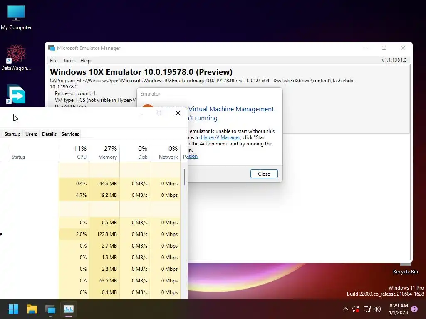This screenshot has width=426, height=319.
Task: Open the Tools menu in Emulator Manager
Action: (69, 61)
